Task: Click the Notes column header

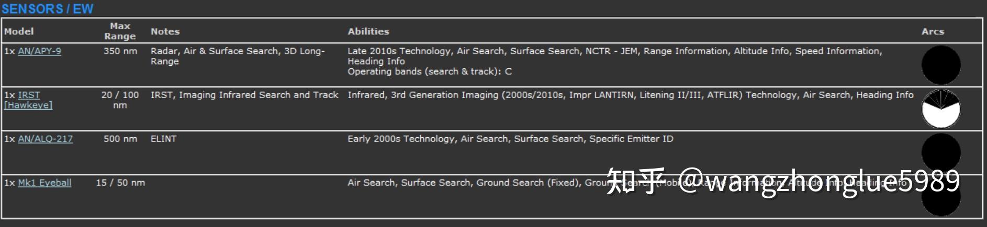Action: (x=165, y=31)
